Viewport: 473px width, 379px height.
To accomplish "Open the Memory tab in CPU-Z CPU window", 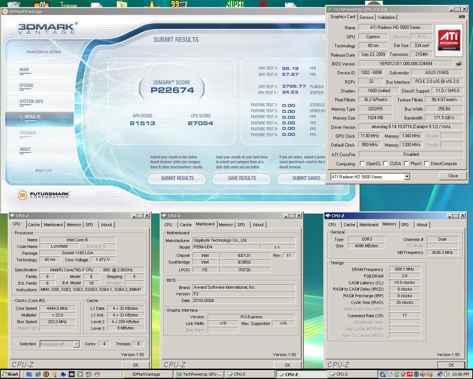I will 74,225.
